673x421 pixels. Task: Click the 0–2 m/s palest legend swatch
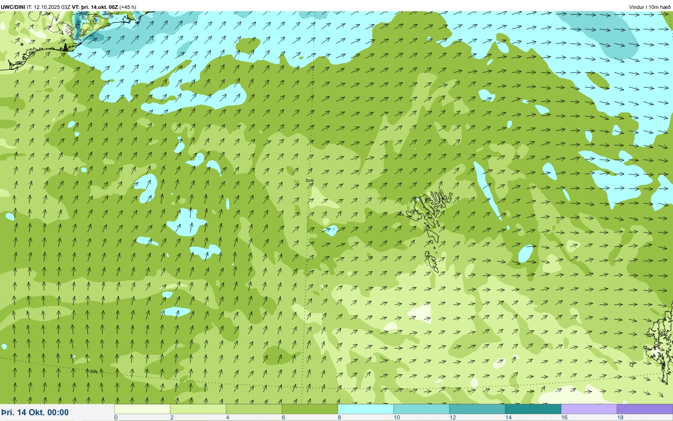pos(142,409)
